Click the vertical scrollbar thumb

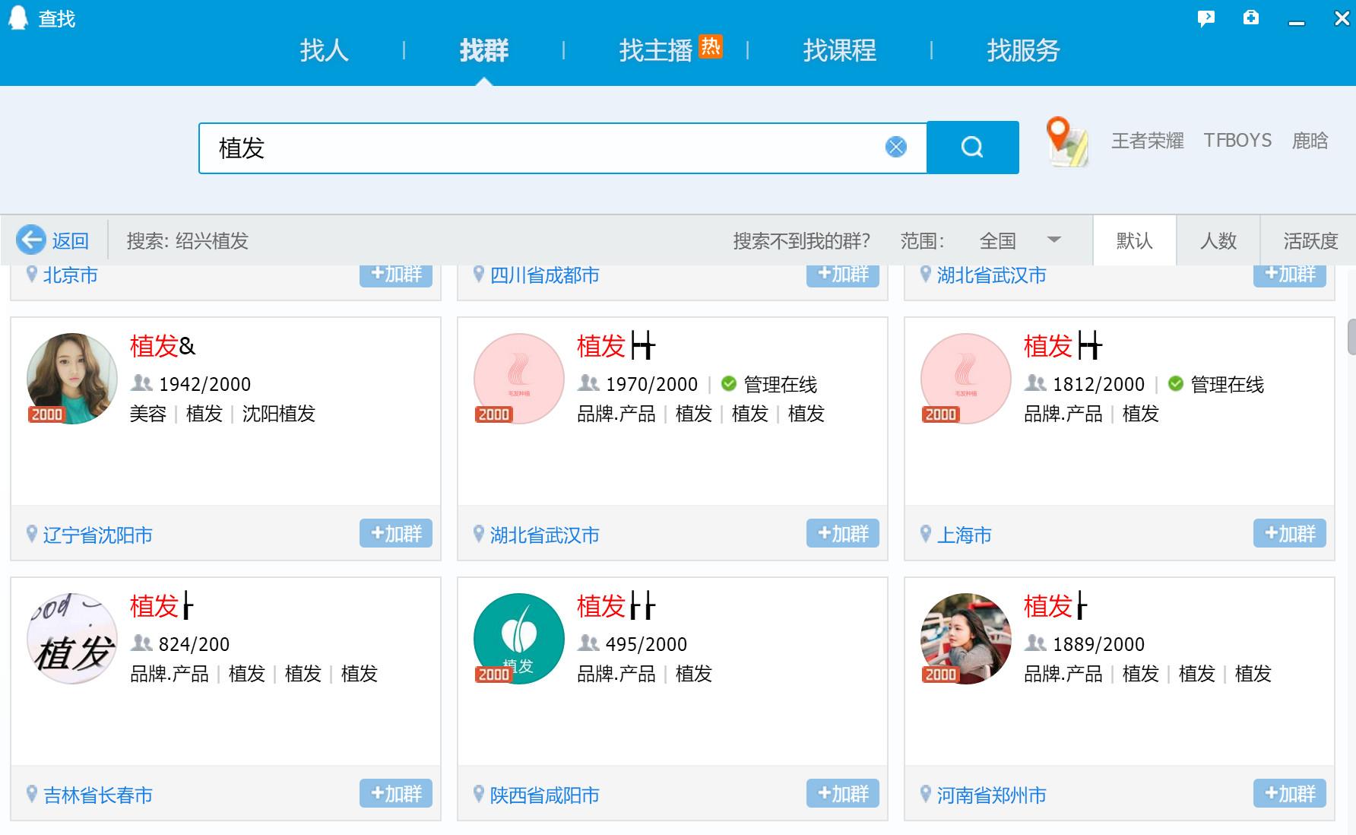click(1351, 337)
